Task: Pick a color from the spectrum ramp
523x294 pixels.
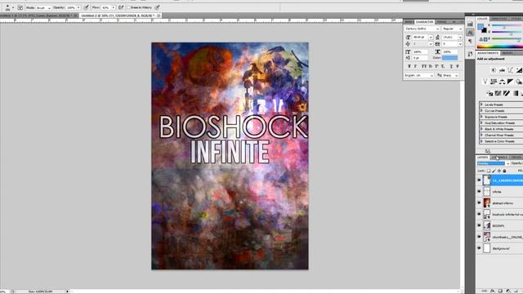Action: 499,47
